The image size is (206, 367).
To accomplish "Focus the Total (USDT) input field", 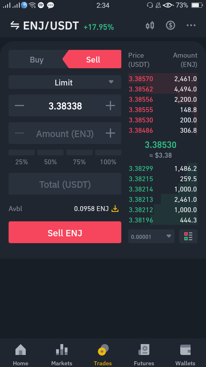I will coord(65,184).
